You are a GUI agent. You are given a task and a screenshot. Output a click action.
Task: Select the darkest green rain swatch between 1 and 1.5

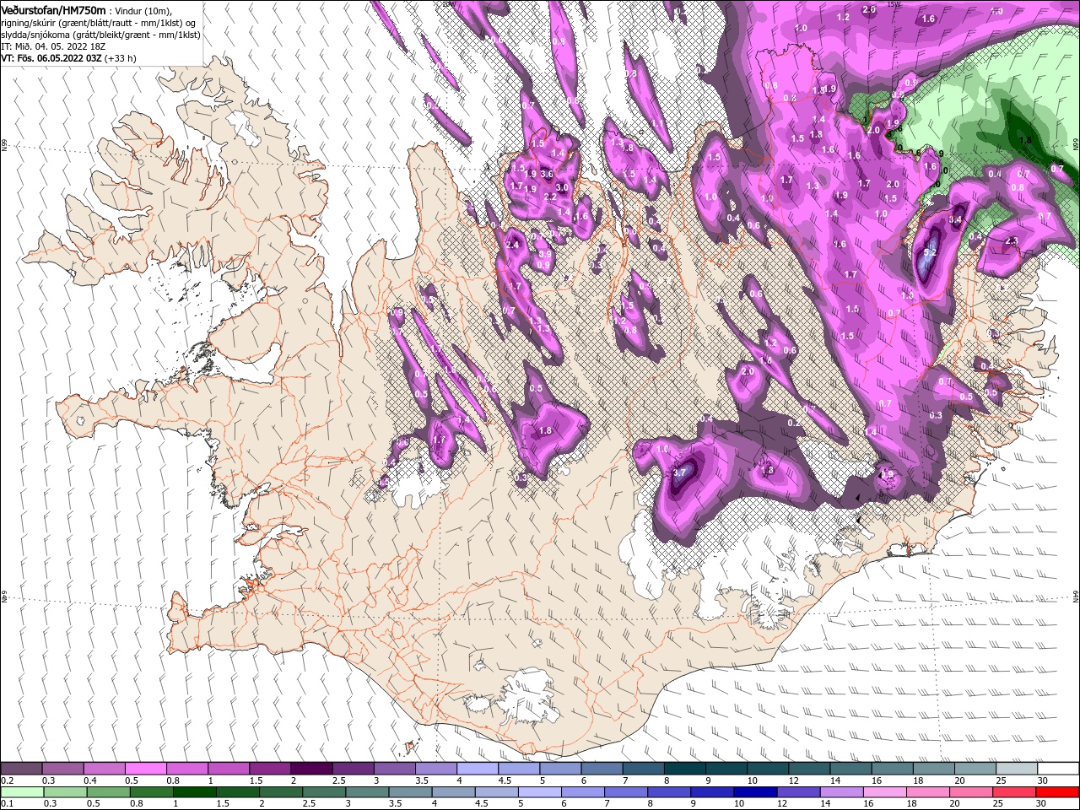pyautogui.click(x=194, y=792)
